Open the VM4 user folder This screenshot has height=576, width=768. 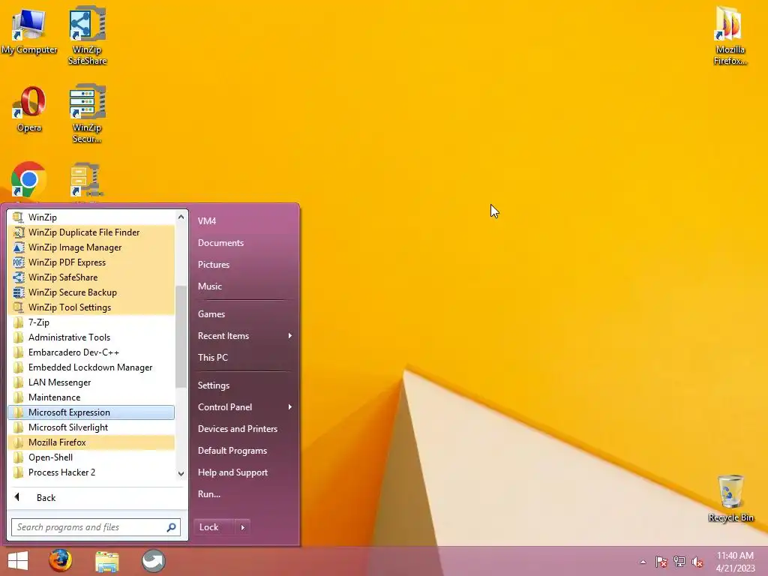(x=244, y=221)
